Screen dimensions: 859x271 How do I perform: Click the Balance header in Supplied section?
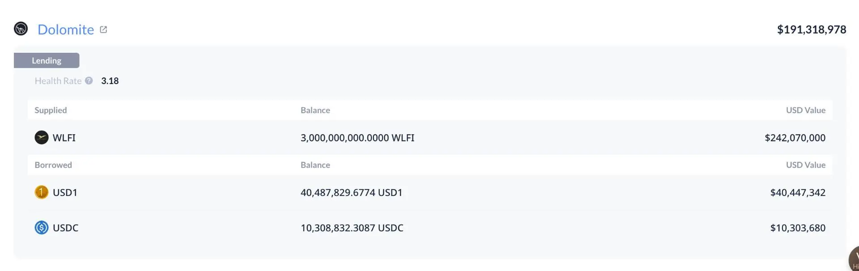(315, 110)
